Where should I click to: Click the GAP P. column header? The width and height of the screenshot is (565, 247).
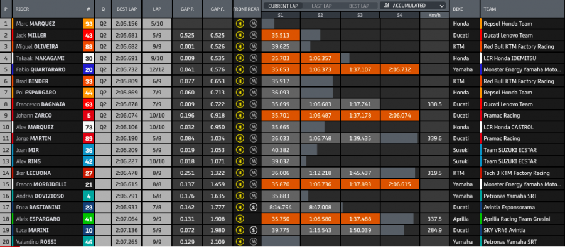[x=187, y=9]
